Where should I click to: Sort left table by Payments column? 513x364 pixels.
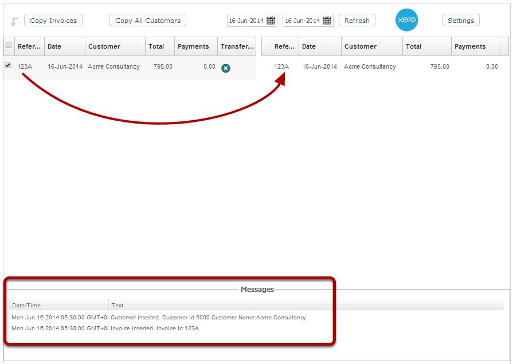[x=196, y=46]
